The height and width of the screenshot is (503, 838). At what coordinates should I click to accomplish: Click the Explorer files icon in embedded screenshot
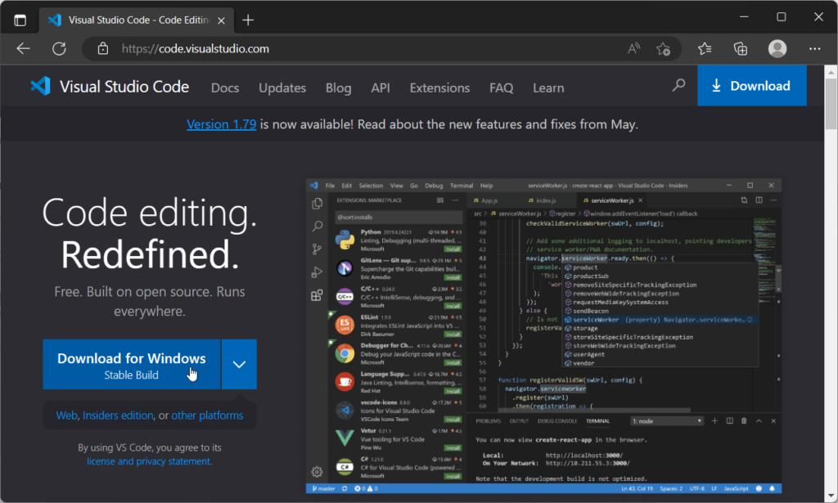click(317, 204)
